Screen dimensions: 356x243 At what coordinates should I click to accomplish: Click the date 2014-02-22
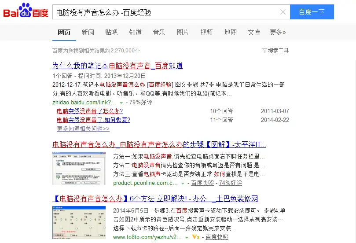[x=275, y=120]
